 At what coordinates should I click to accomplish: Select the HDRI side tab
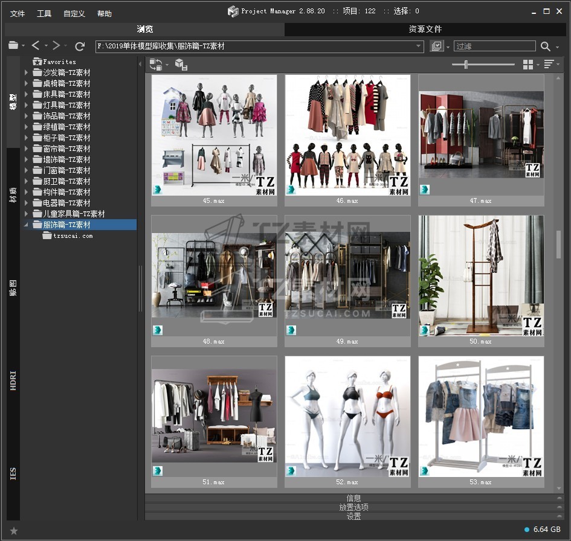[x=13, y=380]
